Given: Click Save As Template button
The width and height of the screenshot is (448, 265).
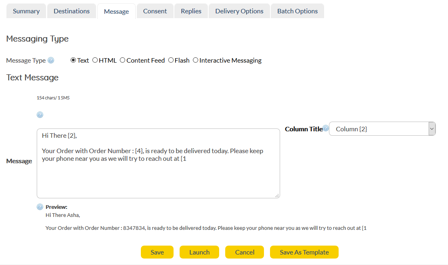Looking at the screenshot, I should tap(304, 252).
